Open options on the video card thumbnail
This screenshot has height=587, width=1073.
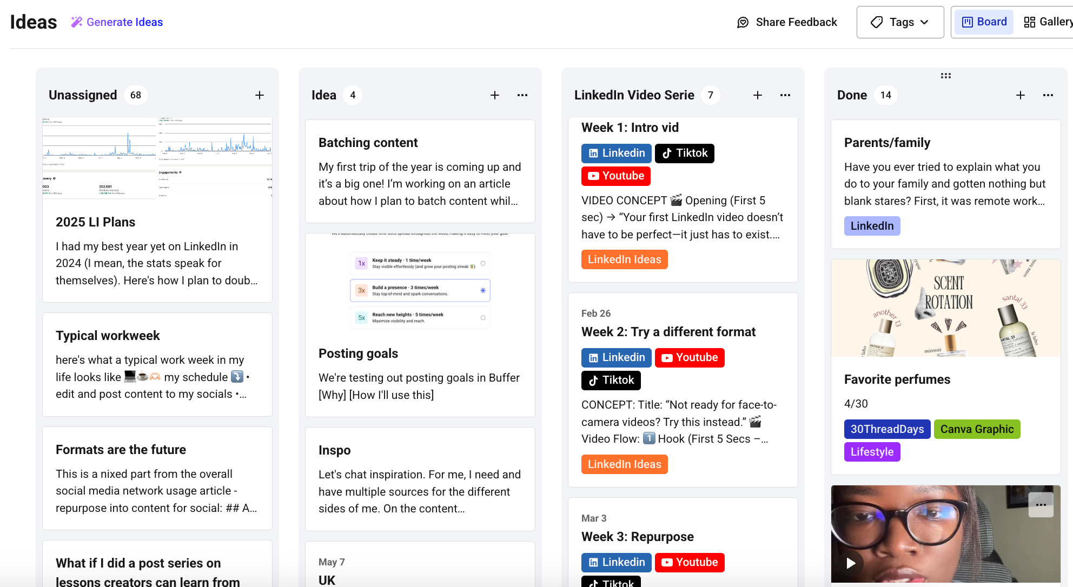coord(1041,505)
